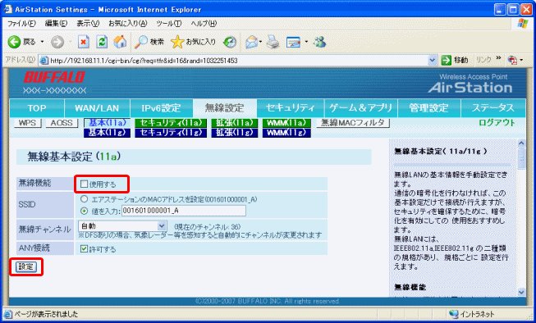Click the Refresh page icon
This screenshot has width=536, height=323.
click(x=102, y=42)
